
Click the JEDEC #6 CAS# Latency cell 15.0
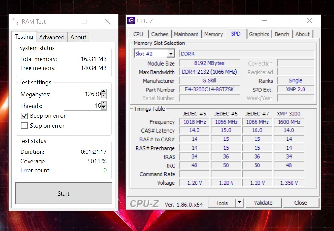point(226,130)
